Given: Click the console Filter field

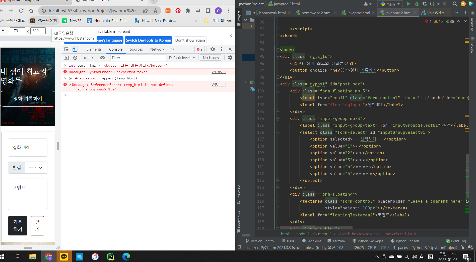Looking at the screenshot, I should (138, 58).
